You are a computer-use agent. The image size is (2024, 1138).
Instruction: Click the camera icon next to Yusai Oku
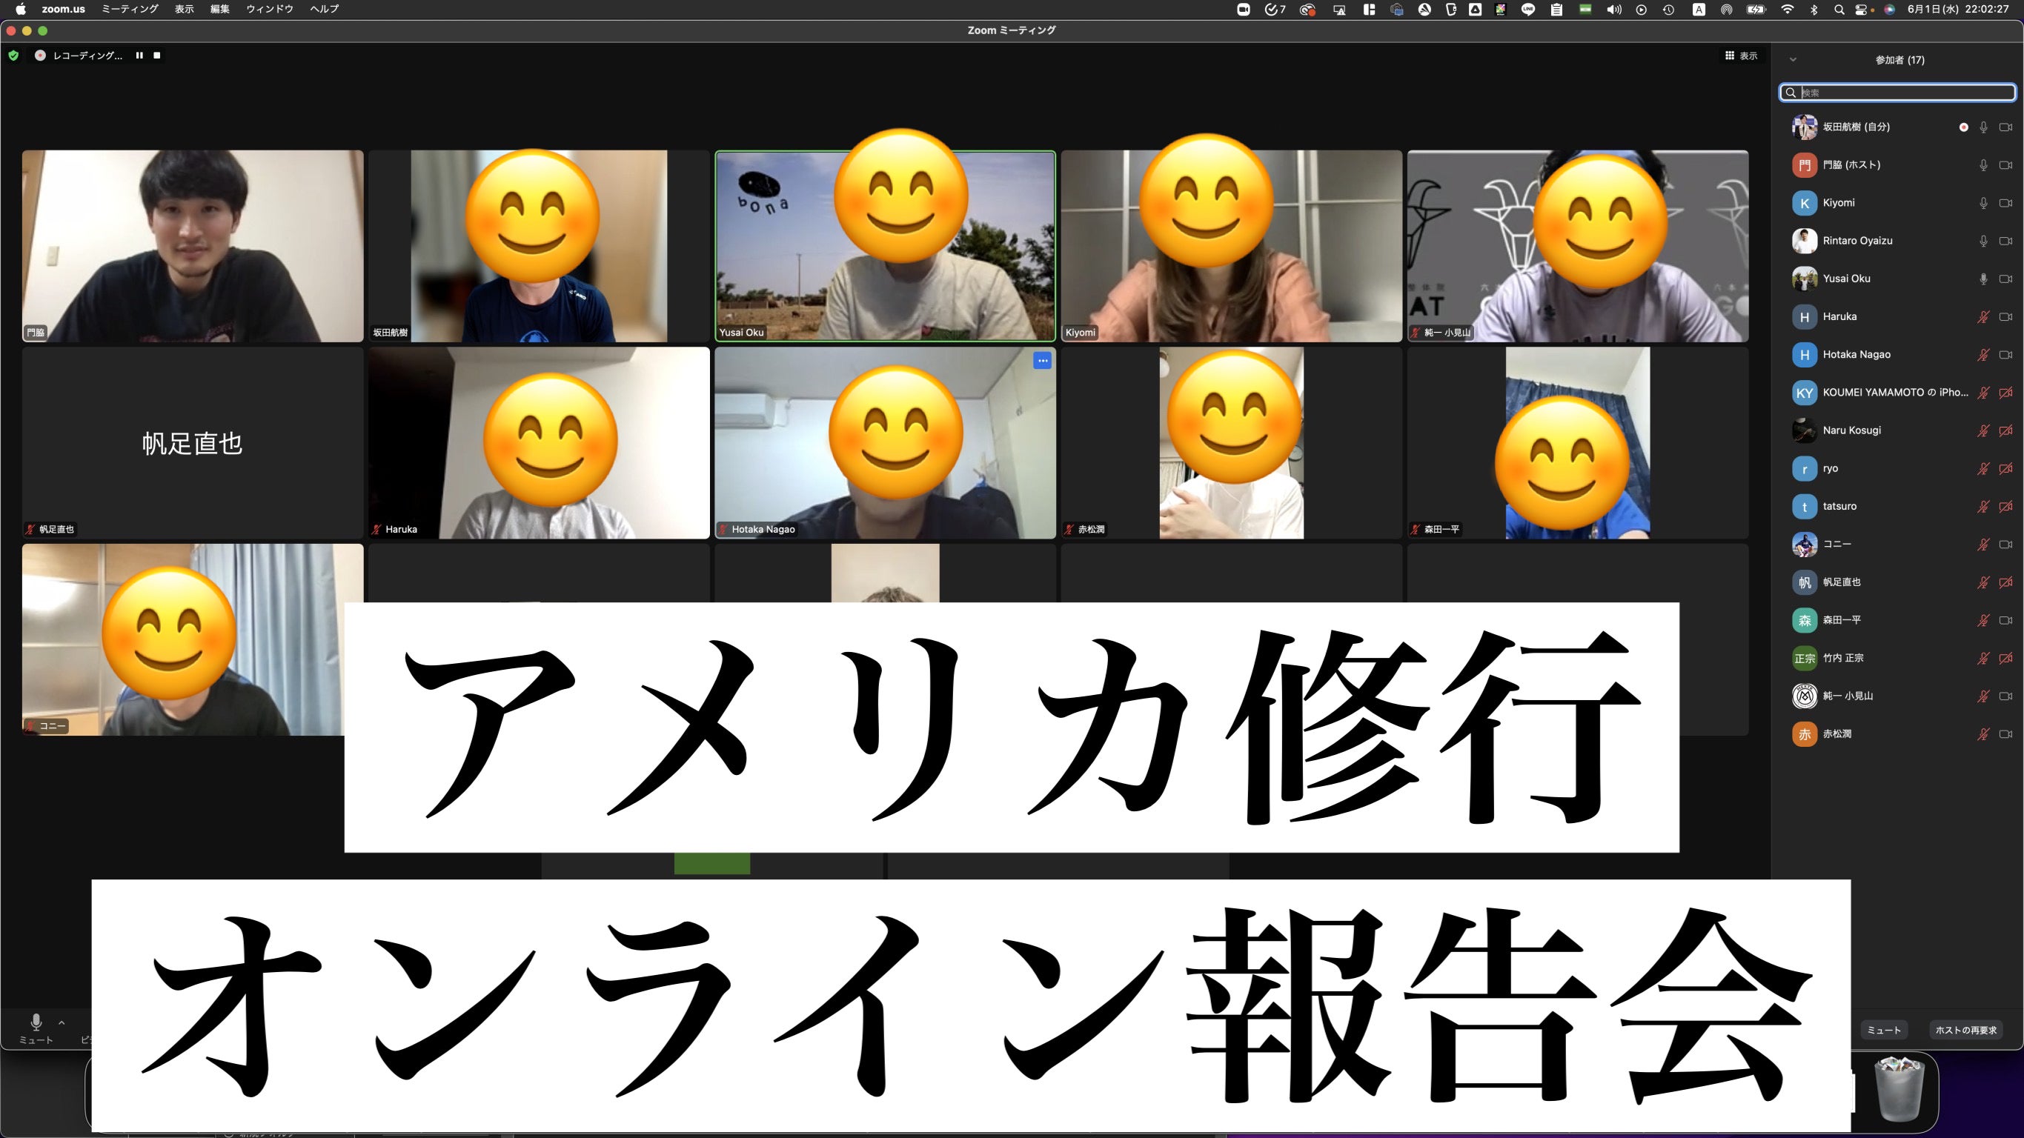click(x=2006, y=278)
